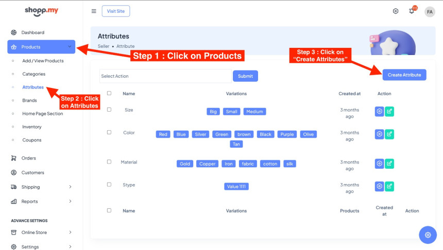
Task: Tick the checkbox for Size attribute
Action: (x=109, y=110)
